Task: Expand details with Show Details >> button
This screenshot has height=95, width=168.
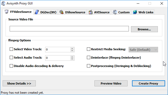Action: pos(19,83)
